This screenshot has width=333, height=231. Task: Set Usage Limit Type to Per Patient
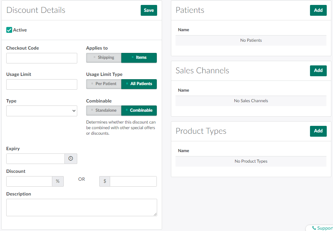tap(104, 84)
